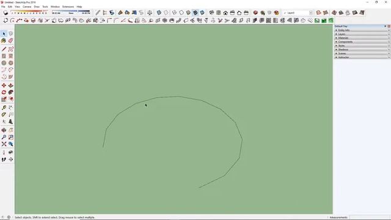Pick the Zoom Window tool
The image size is (391, 220).
(11, 137)
